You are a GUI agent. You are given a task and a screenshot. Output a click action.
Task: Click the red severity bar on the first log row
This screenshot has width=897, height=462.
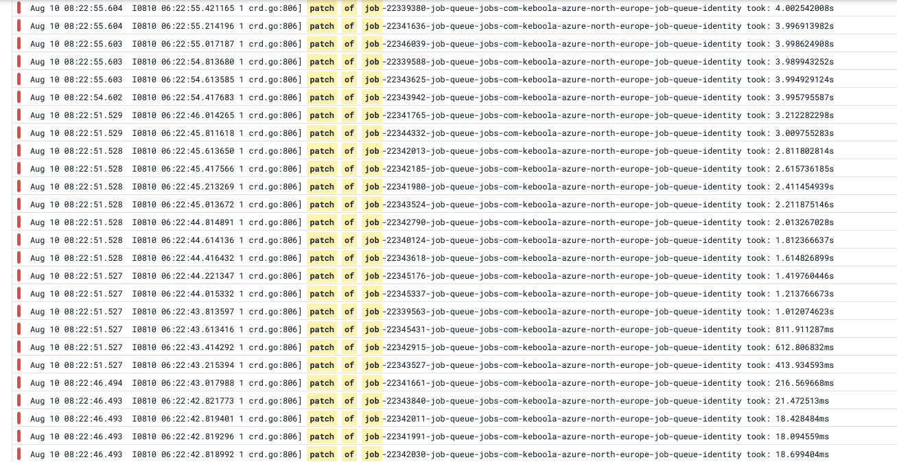19,8
